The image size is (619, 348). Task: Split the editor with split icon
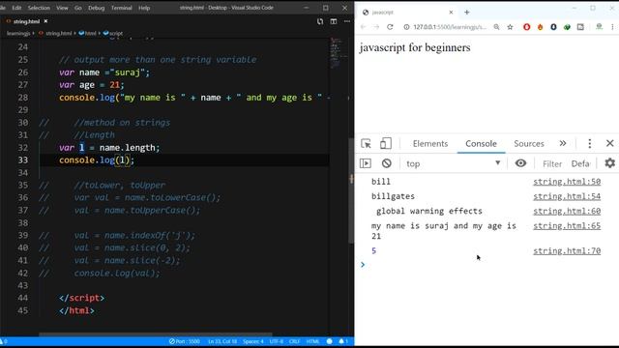[334, 21]
